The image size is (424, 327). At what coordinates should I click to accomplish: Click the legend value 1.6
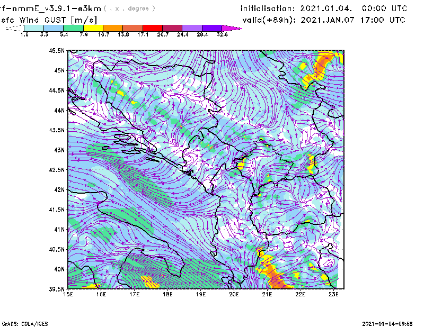[24, 34]
